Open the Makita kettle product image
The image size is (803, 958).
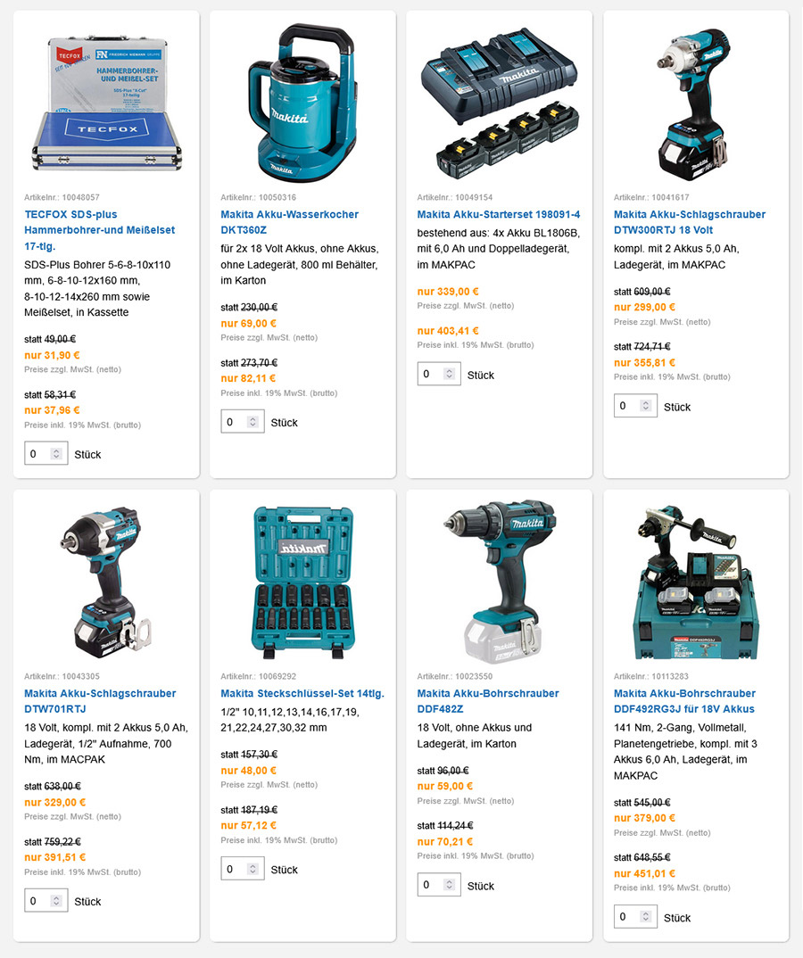(x=302, y=102)
